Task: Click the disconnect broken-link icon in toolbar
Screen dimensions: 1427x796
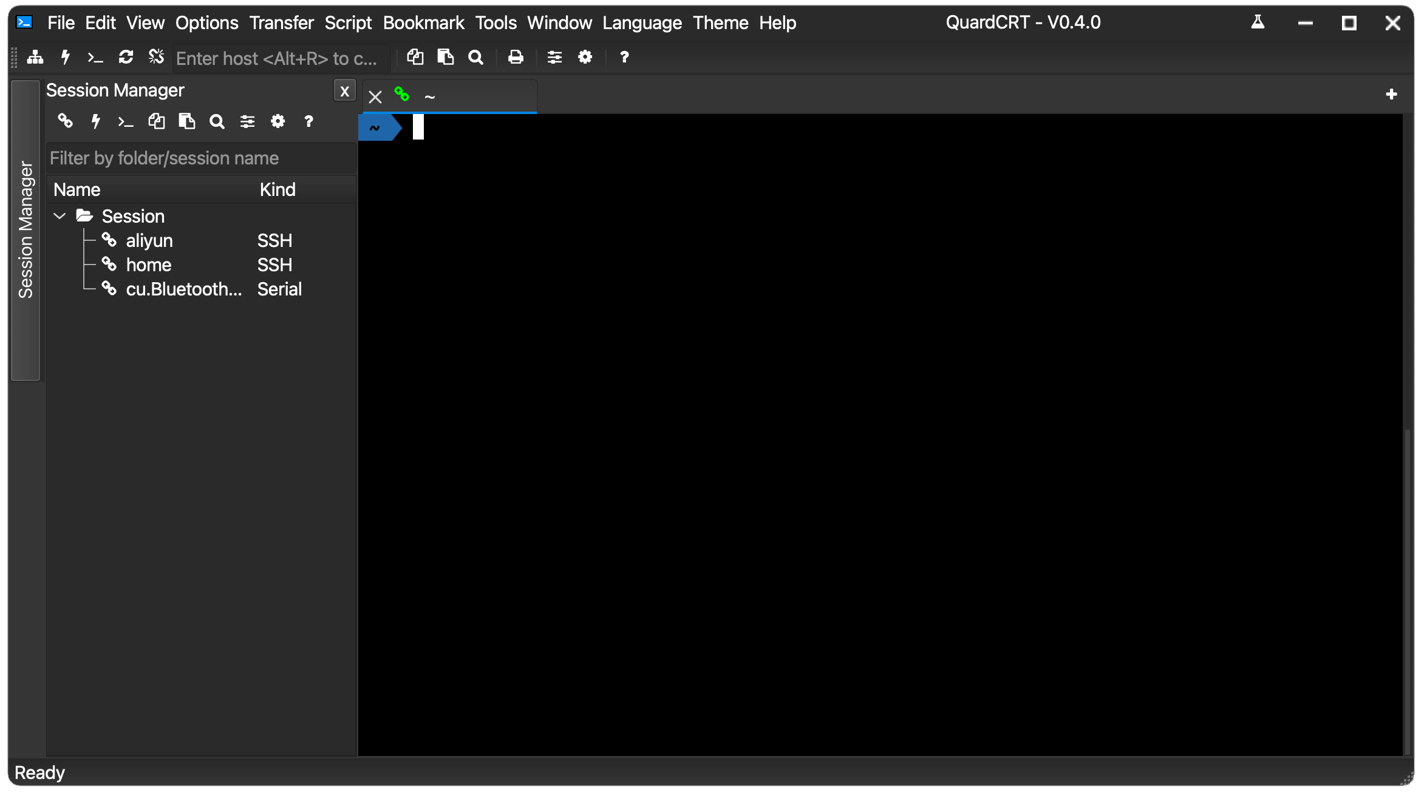Action: (x=156, y=58)
